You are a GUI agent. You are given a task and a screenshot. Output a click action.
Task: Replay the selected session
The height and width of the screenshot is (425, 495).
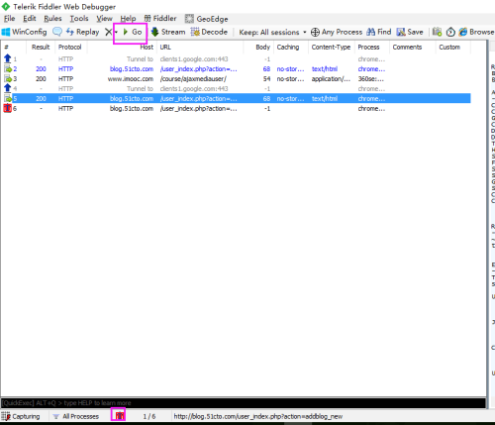82,32
